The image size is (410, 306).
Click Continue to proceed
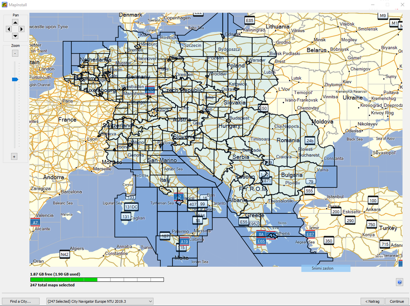tap(397, 301)
